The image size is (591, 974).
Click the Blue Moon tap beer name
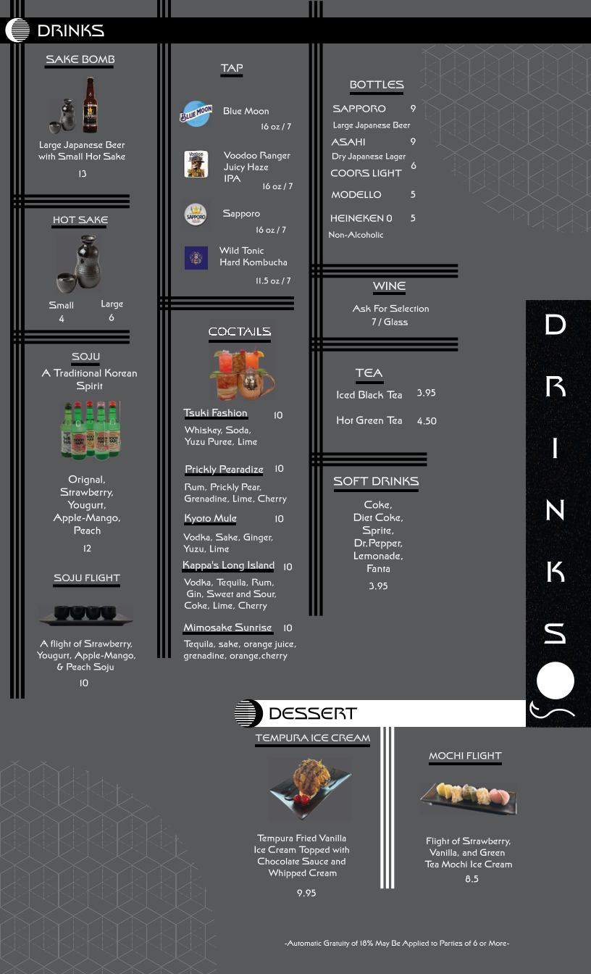tap(246, 111)
